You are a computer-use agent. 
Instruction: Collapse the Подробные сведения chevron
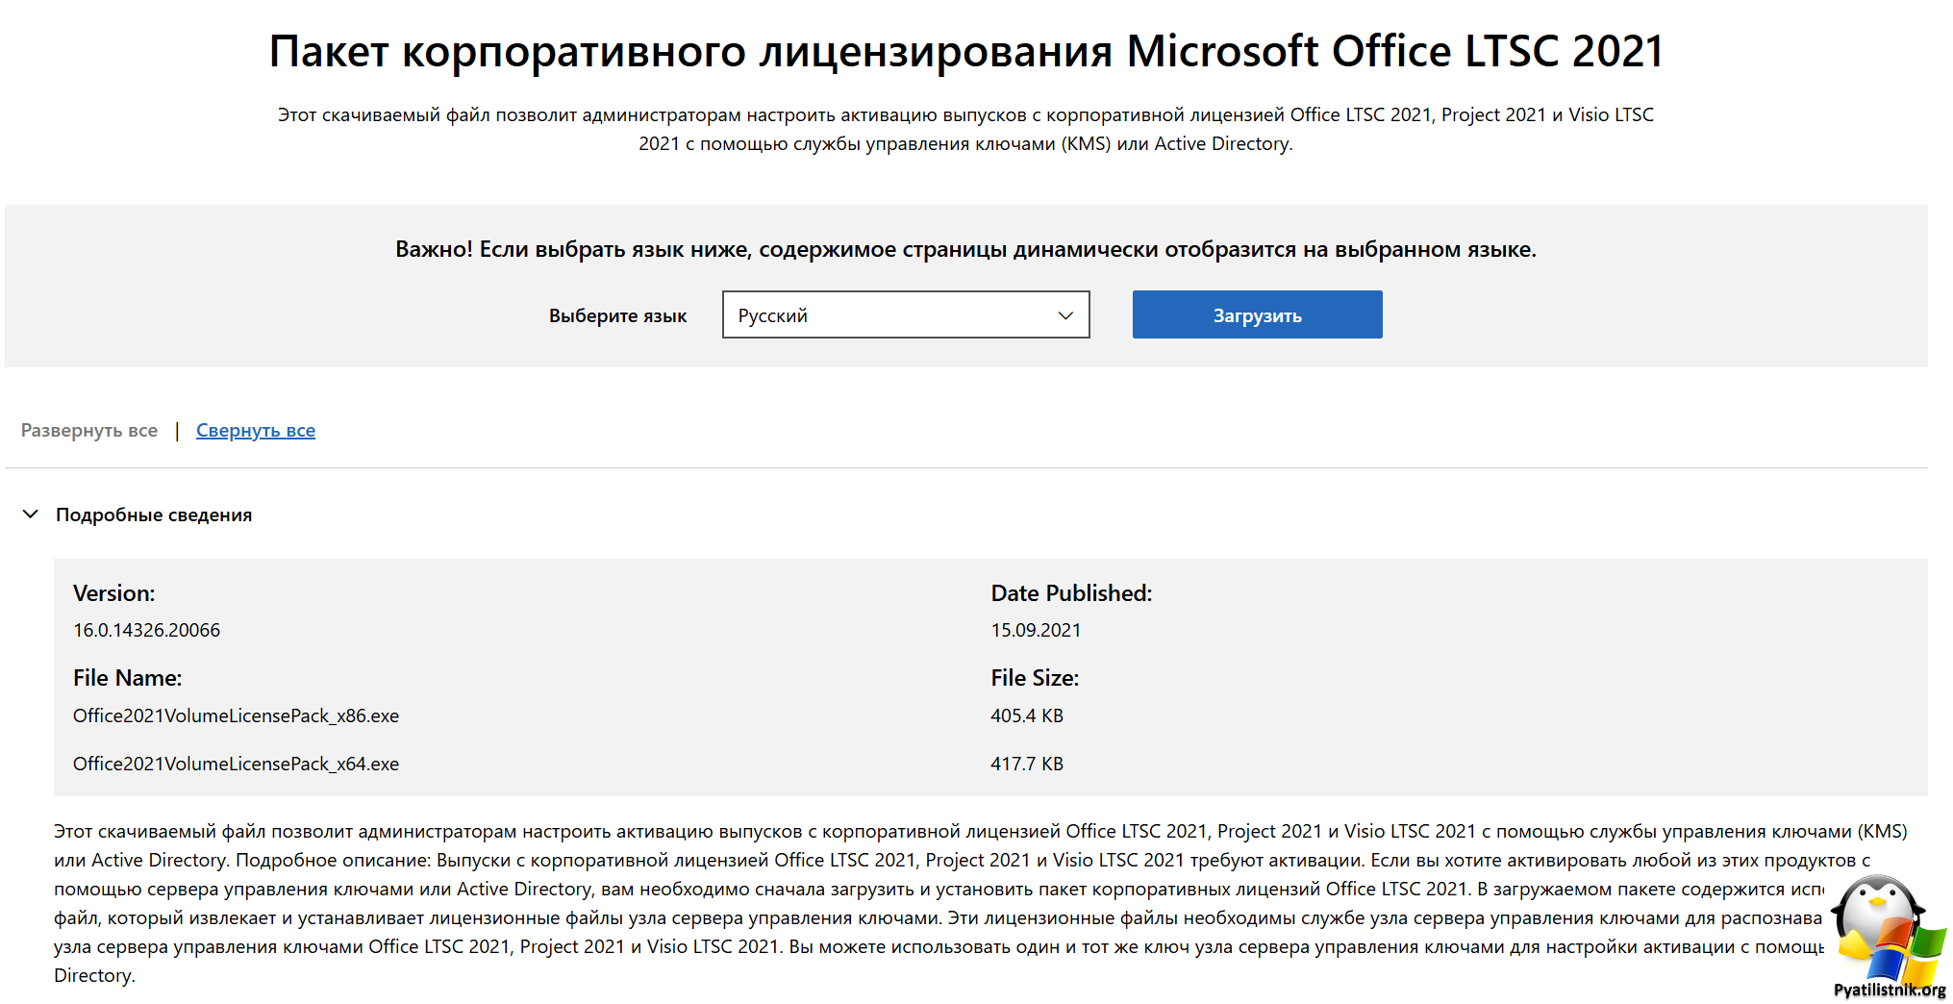31,515
